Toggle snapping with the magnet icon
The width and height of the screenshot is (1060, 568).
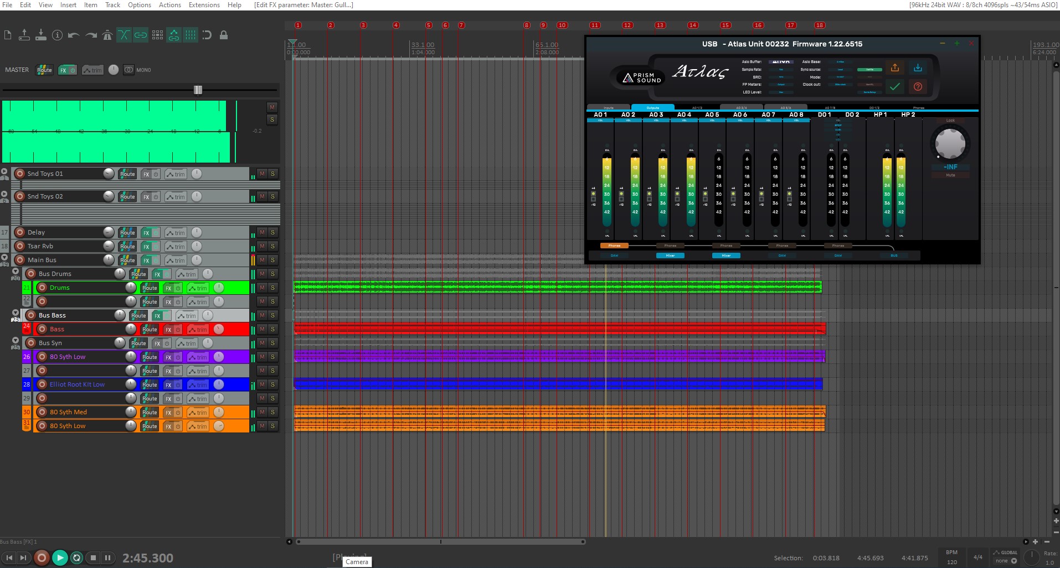click(207, 35)
